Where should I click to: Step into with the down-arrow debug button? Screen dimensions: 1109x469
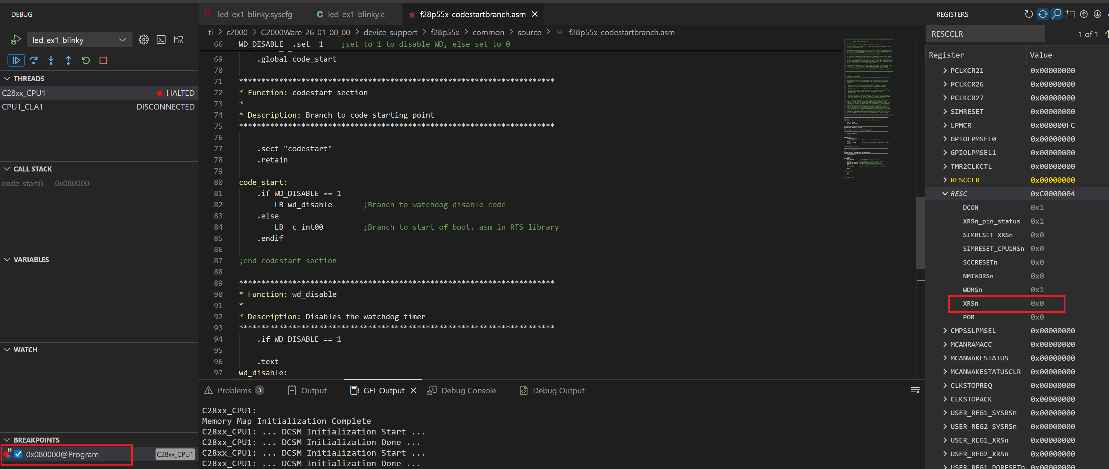(51, 60)
